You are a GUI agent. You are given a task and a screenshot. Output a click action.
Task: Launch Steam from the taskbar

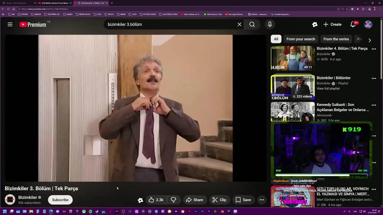[x=97, y=211]
